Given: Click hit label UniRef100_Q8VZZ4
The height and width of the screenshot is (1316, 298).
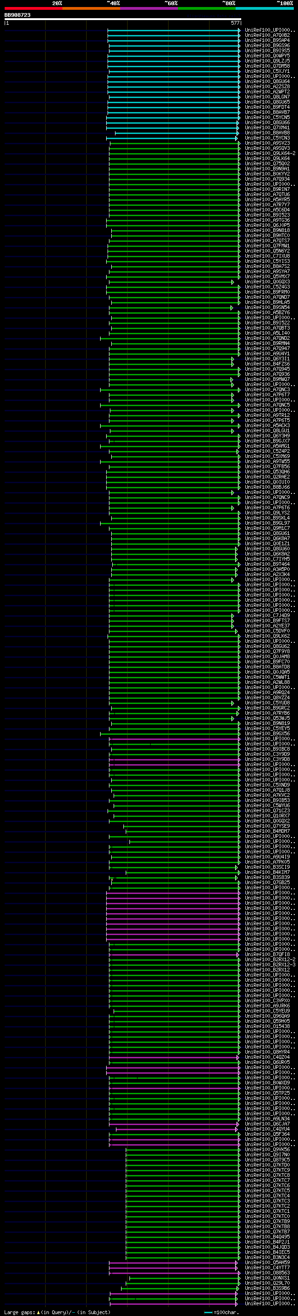Looking at the screenshot, I should (x=267, y=698).
